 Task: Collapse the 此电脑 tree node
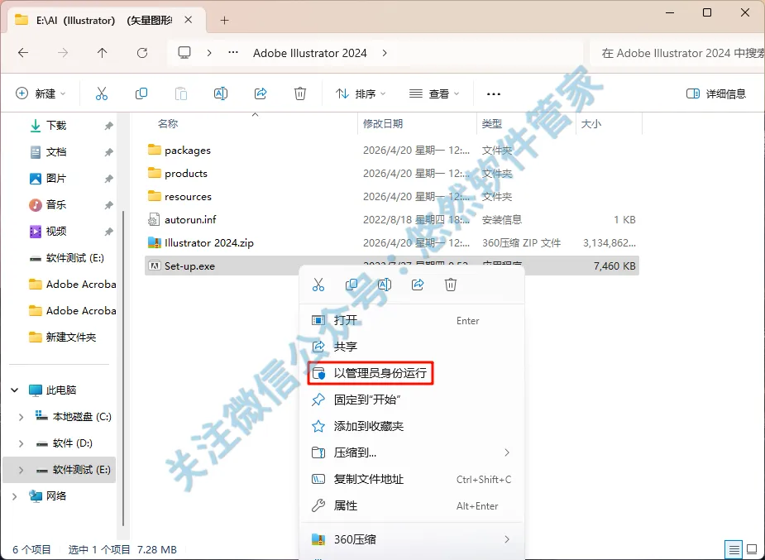point(15,390)
